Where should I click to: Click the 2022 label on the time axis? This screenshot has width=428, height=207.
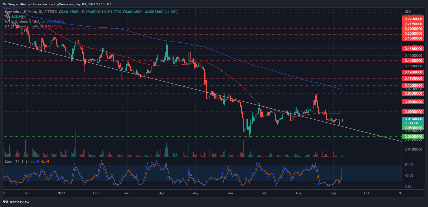(61, 193)
